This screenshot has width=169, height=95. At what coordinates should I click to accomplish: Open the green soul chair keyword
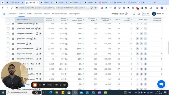23,39
